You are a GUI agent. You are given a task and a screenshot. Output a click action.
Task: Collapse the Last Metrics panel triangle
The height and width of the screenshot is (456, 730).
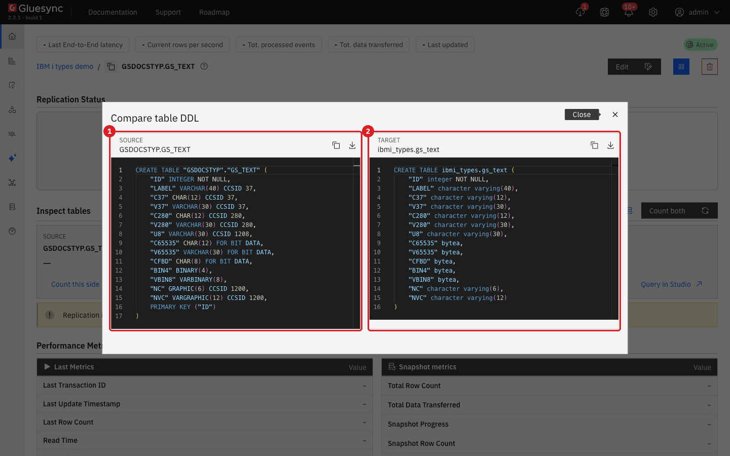(x=47, y=367)
